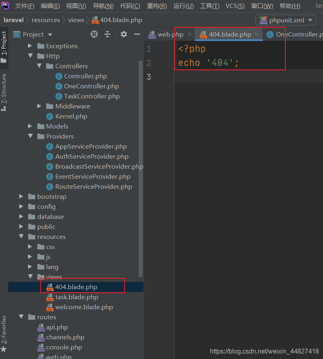The height and width of the screenshot is (359, 323).
Task: Close the 404.blade.php tab
Action: (256, 35)
